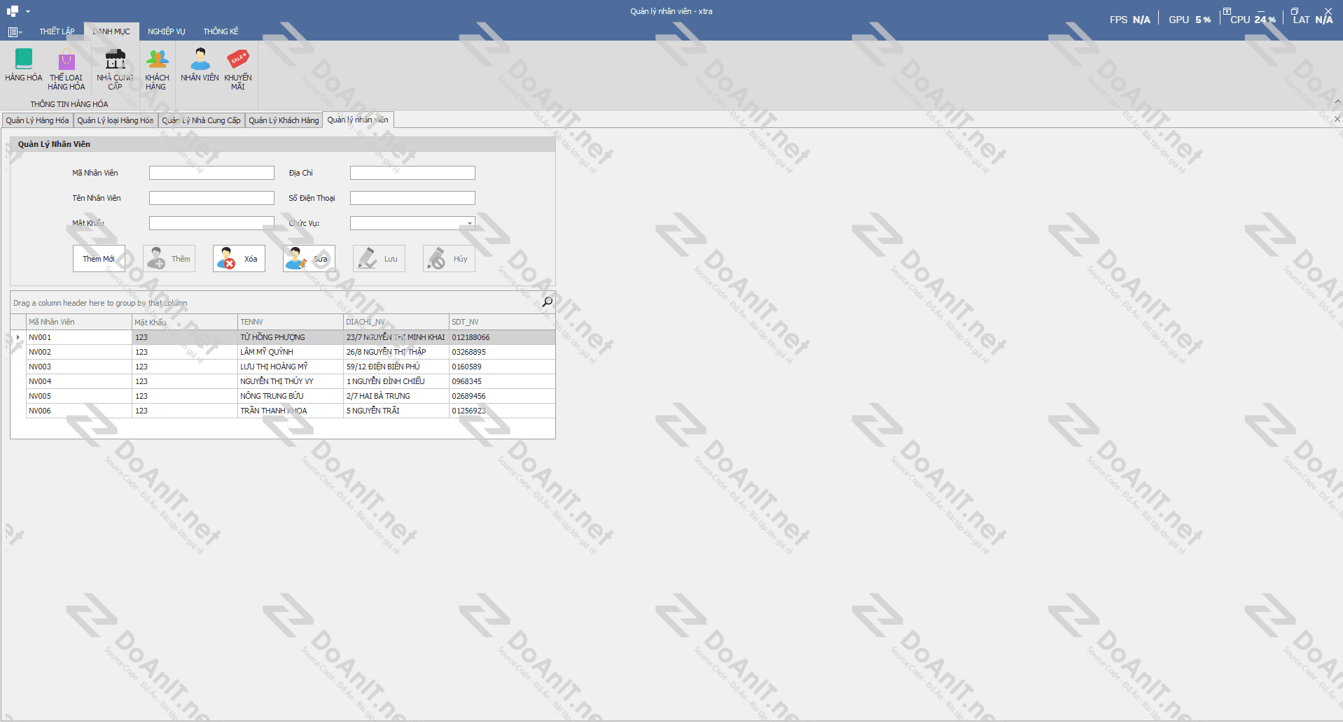The height and width of the screenshot is (722, 1343).
Task: Open the Quản Lý Khách Hàng tab
Action: (284, 120)
